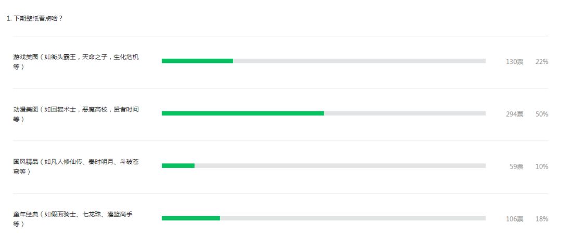Click the 22% percentage label
Viewport: 562px width, 245px height.
[542, 62]
